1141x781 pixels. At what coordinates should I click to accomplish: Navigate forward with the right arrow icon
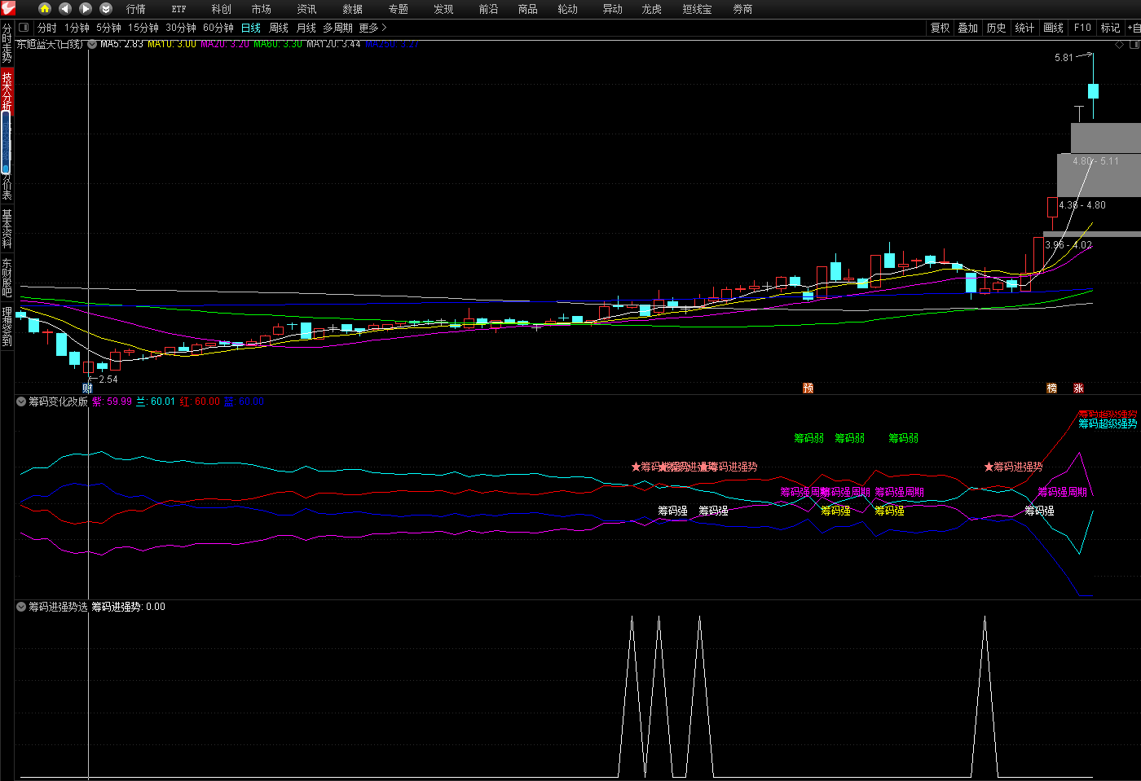[x=86, y=9]
